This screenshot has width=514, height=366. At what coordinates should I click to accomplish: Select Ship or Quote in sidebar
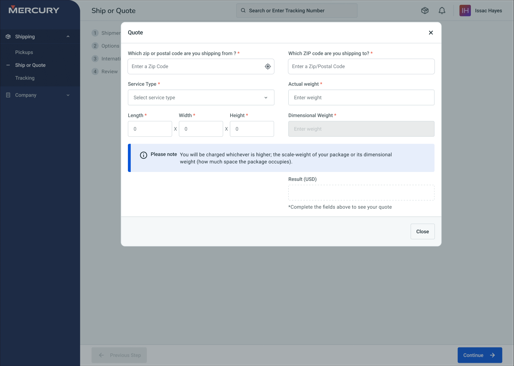[x=30, y=65]
